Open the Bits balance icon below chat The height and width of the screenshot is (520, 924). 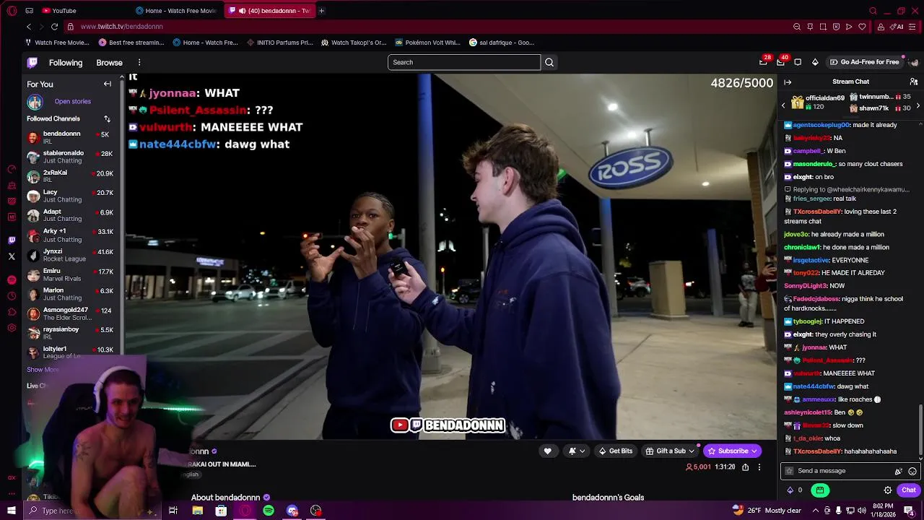click(x=790, y=490)
